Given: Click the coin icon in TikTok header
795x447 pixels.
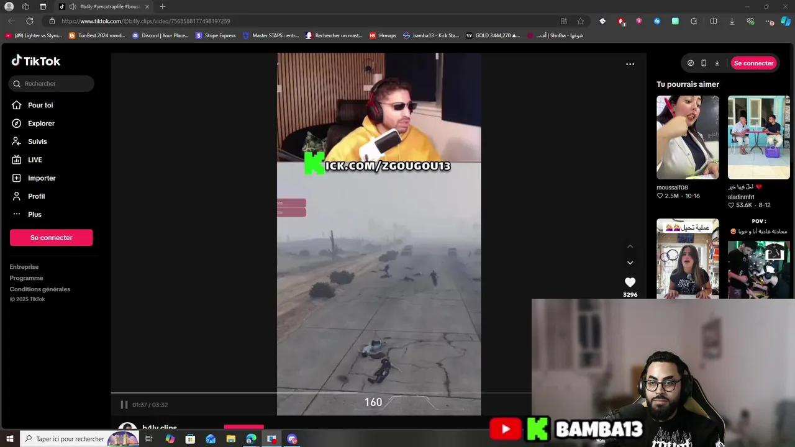Looking at the screenshot, I should coord(691,63).
